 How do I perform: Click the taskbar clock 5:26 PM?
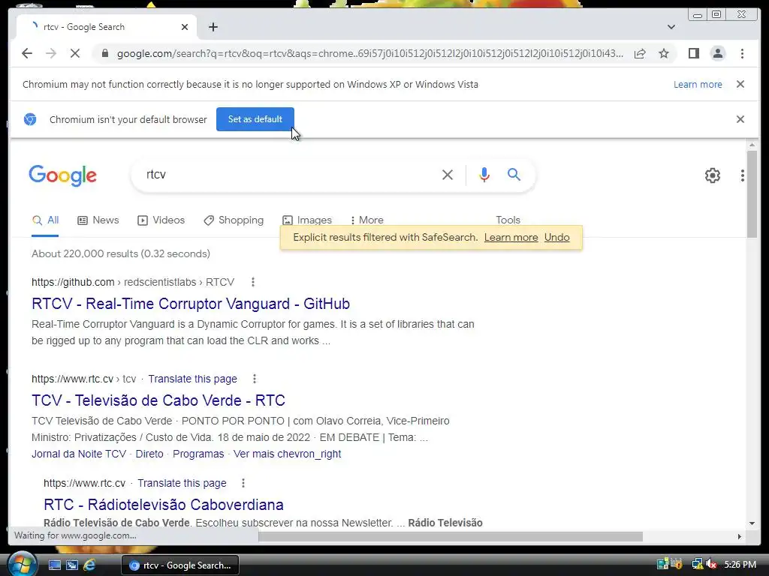pyautogui.click(x=740, y=565)
